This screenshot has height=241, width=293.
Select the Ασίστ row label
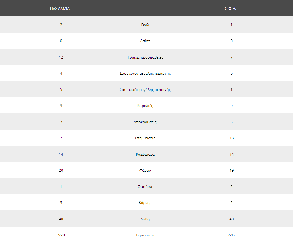145,41
